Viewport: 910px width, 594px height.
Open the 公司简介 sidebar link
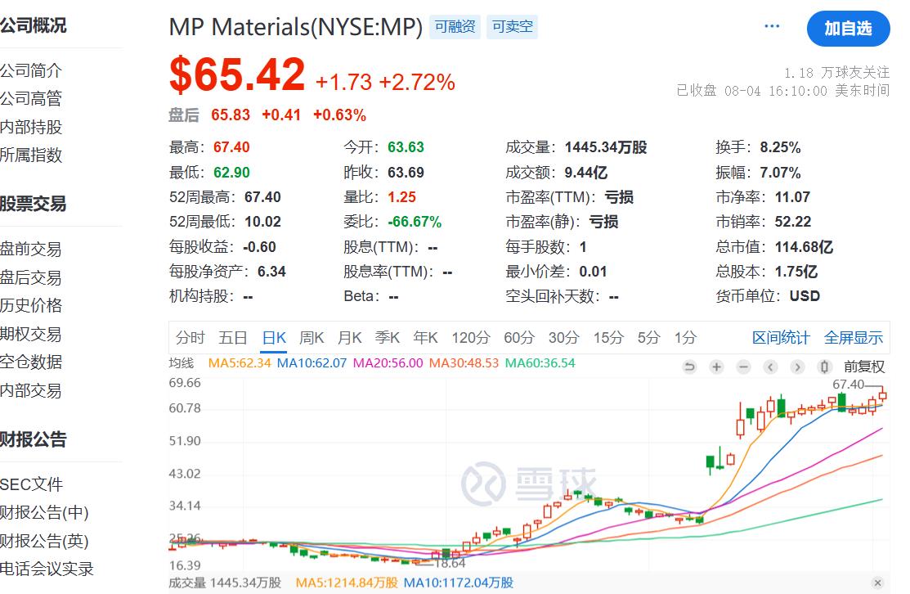pyautogui.click(x=31, y=70)
